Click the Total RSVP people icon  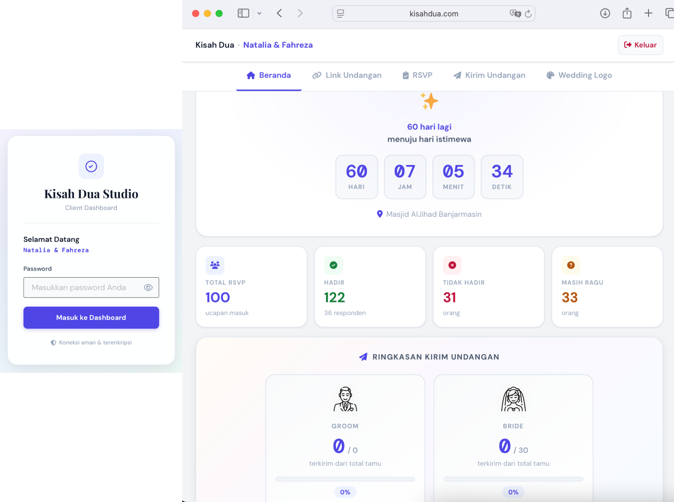(215, 265)
